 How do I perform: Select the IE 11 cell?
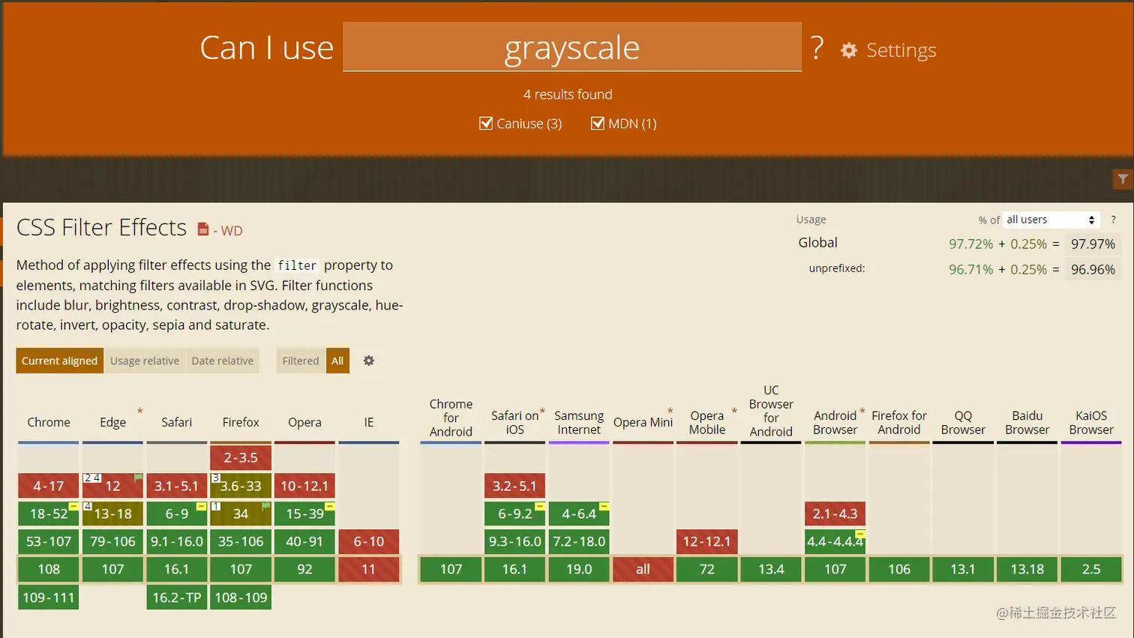tap(369, 569)
